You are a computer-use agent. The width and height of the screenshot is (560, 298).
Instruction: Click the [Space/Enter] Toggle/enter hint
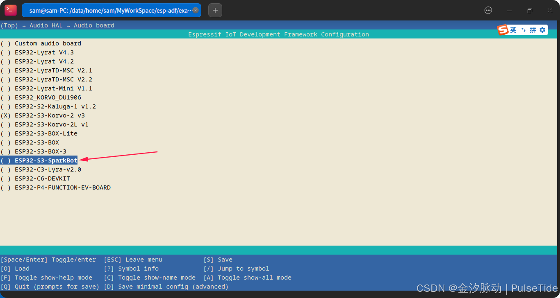pos(48,260)
